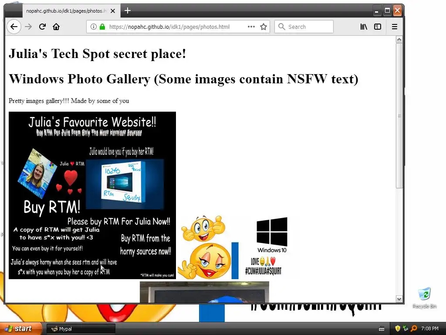Click the scrollbar up arrow
This screenshot has width=446, height=335.
[x=399, y=40]
